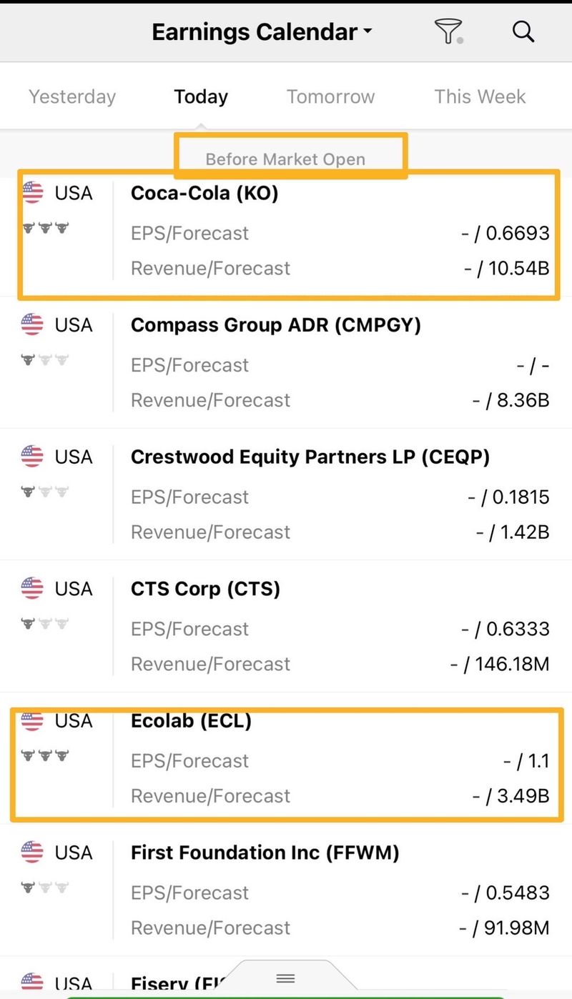This screenshot has width=572, height=999.
Task: Open Compass Group ADR (CMPGY) entry
Action: click(276, 325)
